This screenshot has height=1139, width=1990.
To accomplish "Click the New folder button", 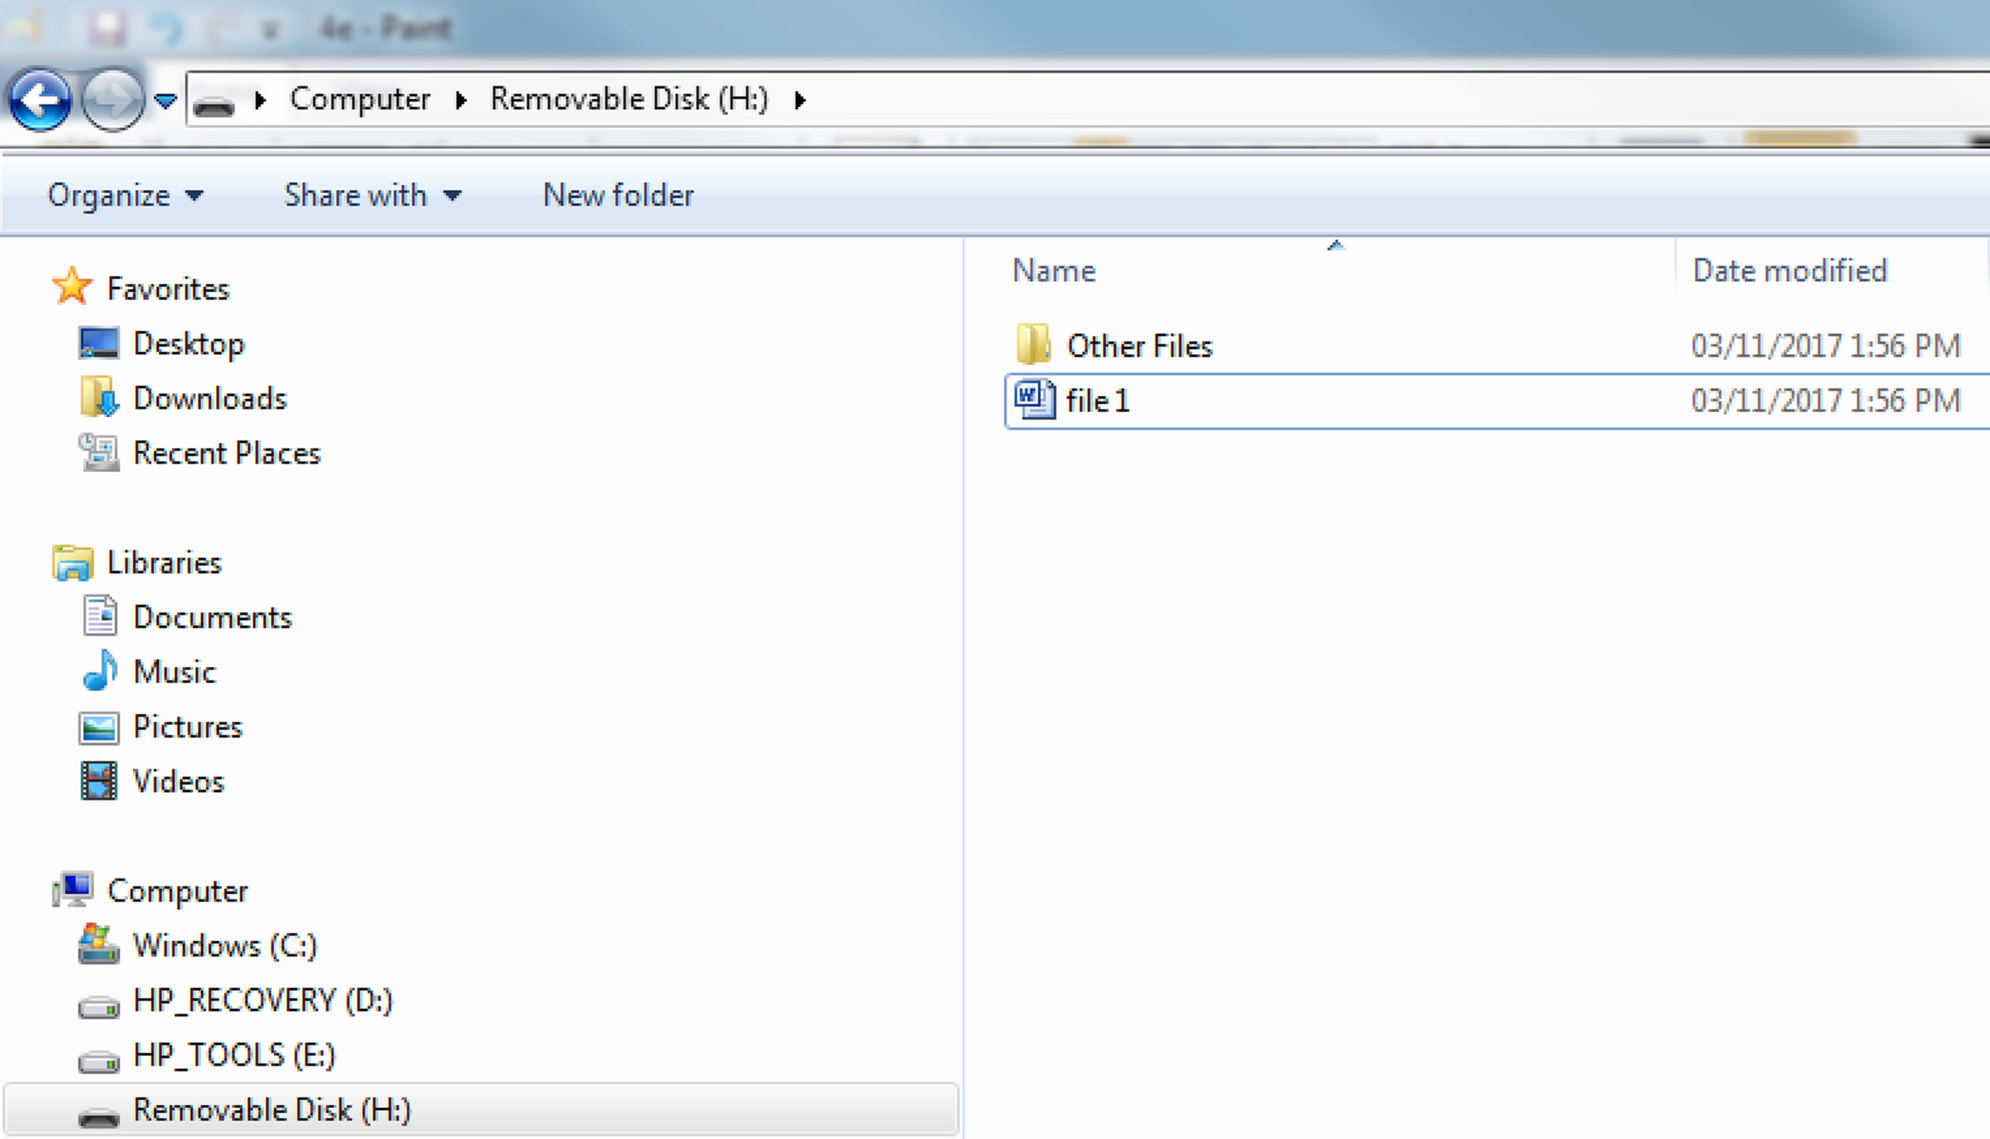I will coord(618,195).
